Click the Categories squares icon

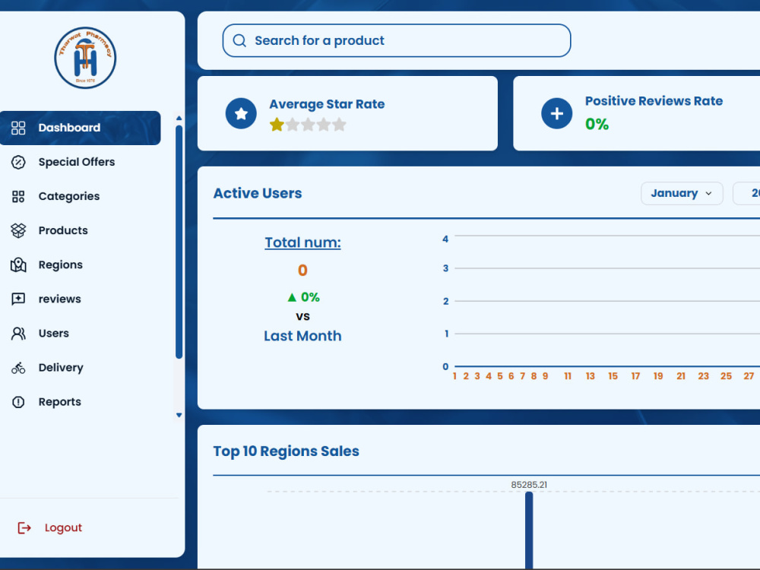pos(18,196)
